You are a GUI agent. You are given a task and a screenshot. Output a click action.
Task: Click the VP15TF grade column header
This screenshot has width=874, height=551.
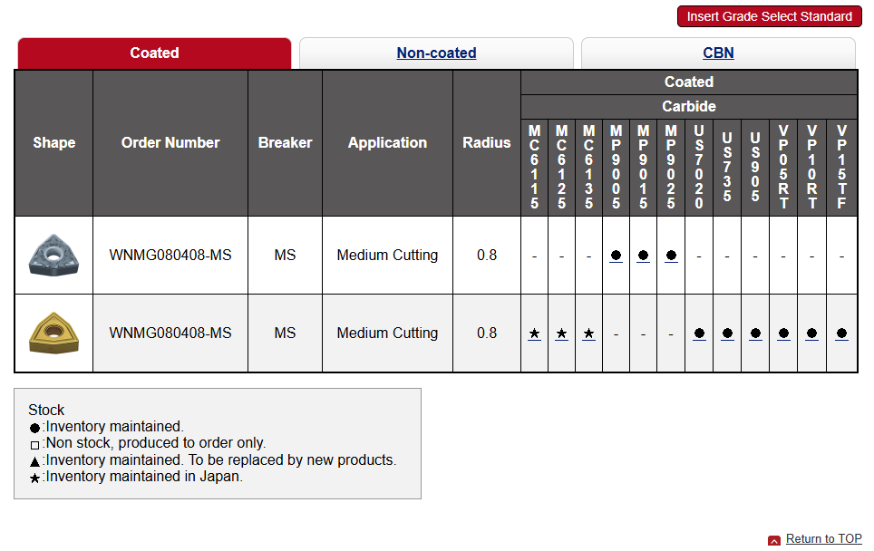pyautogui.click(x=841, y=167)
